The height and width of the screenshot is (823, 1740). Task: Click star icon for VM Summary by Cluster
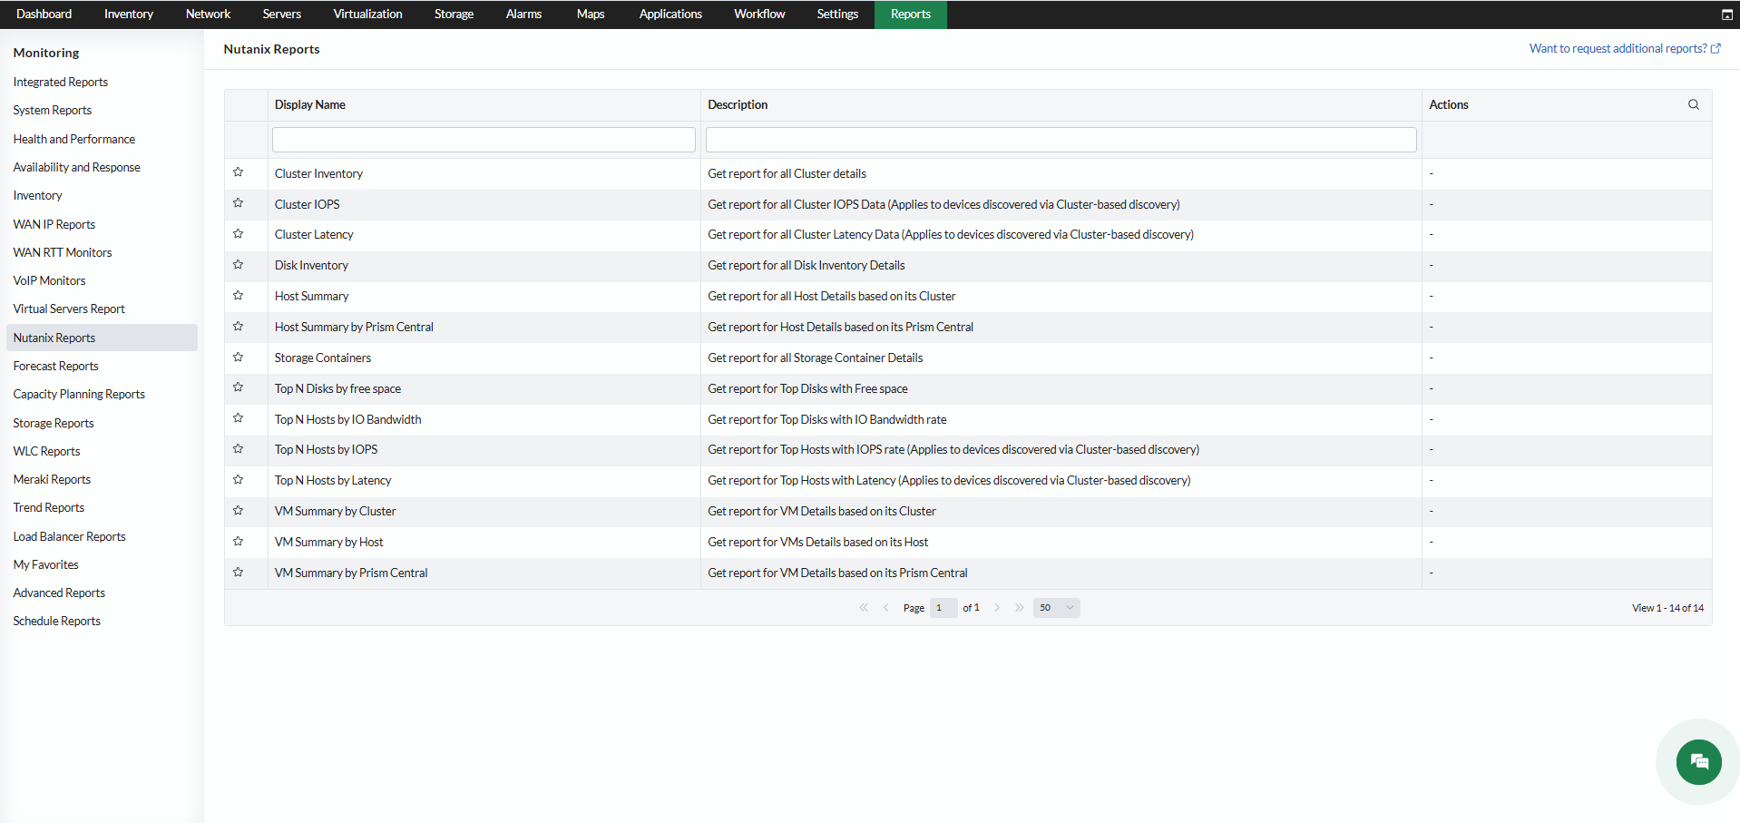[238, 511]
